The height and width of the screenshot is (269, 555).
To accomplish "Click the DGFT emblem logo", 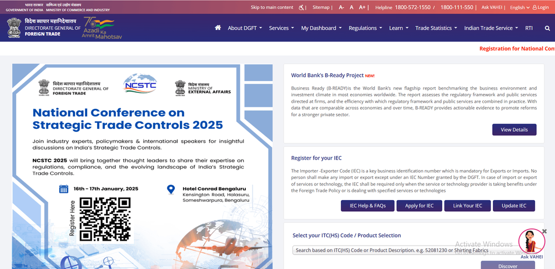I will coord(14,28).
